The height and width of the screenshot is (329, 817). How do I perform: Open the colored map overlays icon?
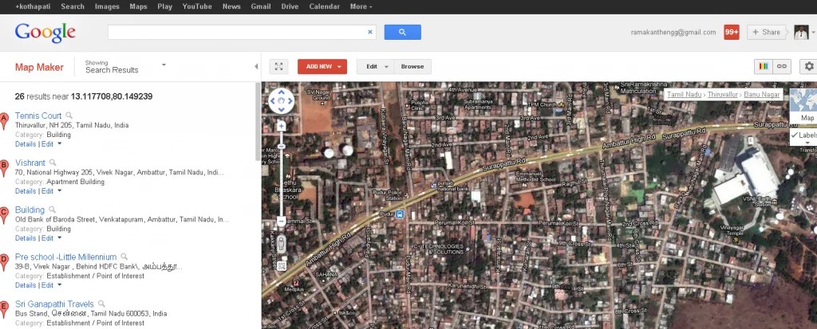(764, 67)
